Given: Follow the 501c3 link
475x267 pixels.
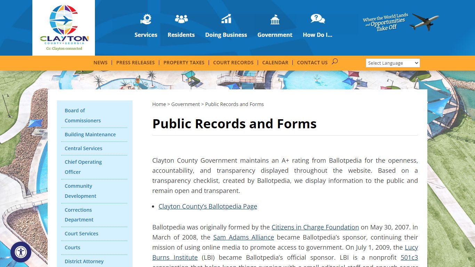Looking at the screenshot, I should pyautogui.click(x=409, y=257).
